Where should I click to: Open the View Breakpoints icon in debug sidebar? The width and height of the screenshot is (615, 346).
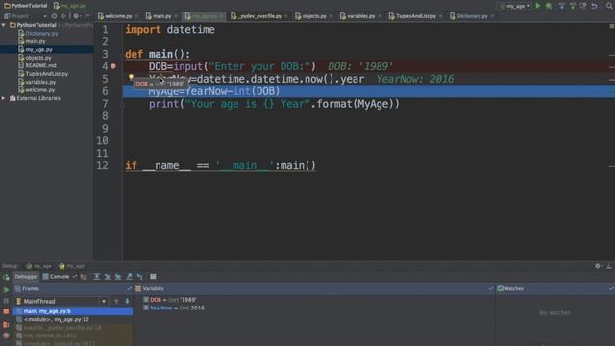[x=6, y=325]
